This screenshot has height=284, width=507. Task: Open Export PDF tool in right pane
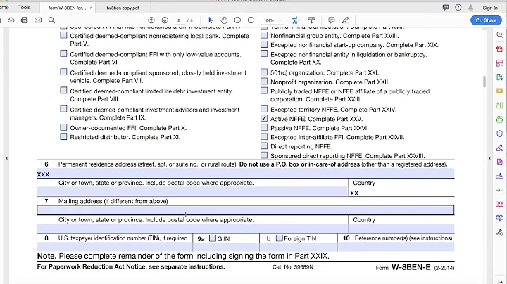coord(499,77)
